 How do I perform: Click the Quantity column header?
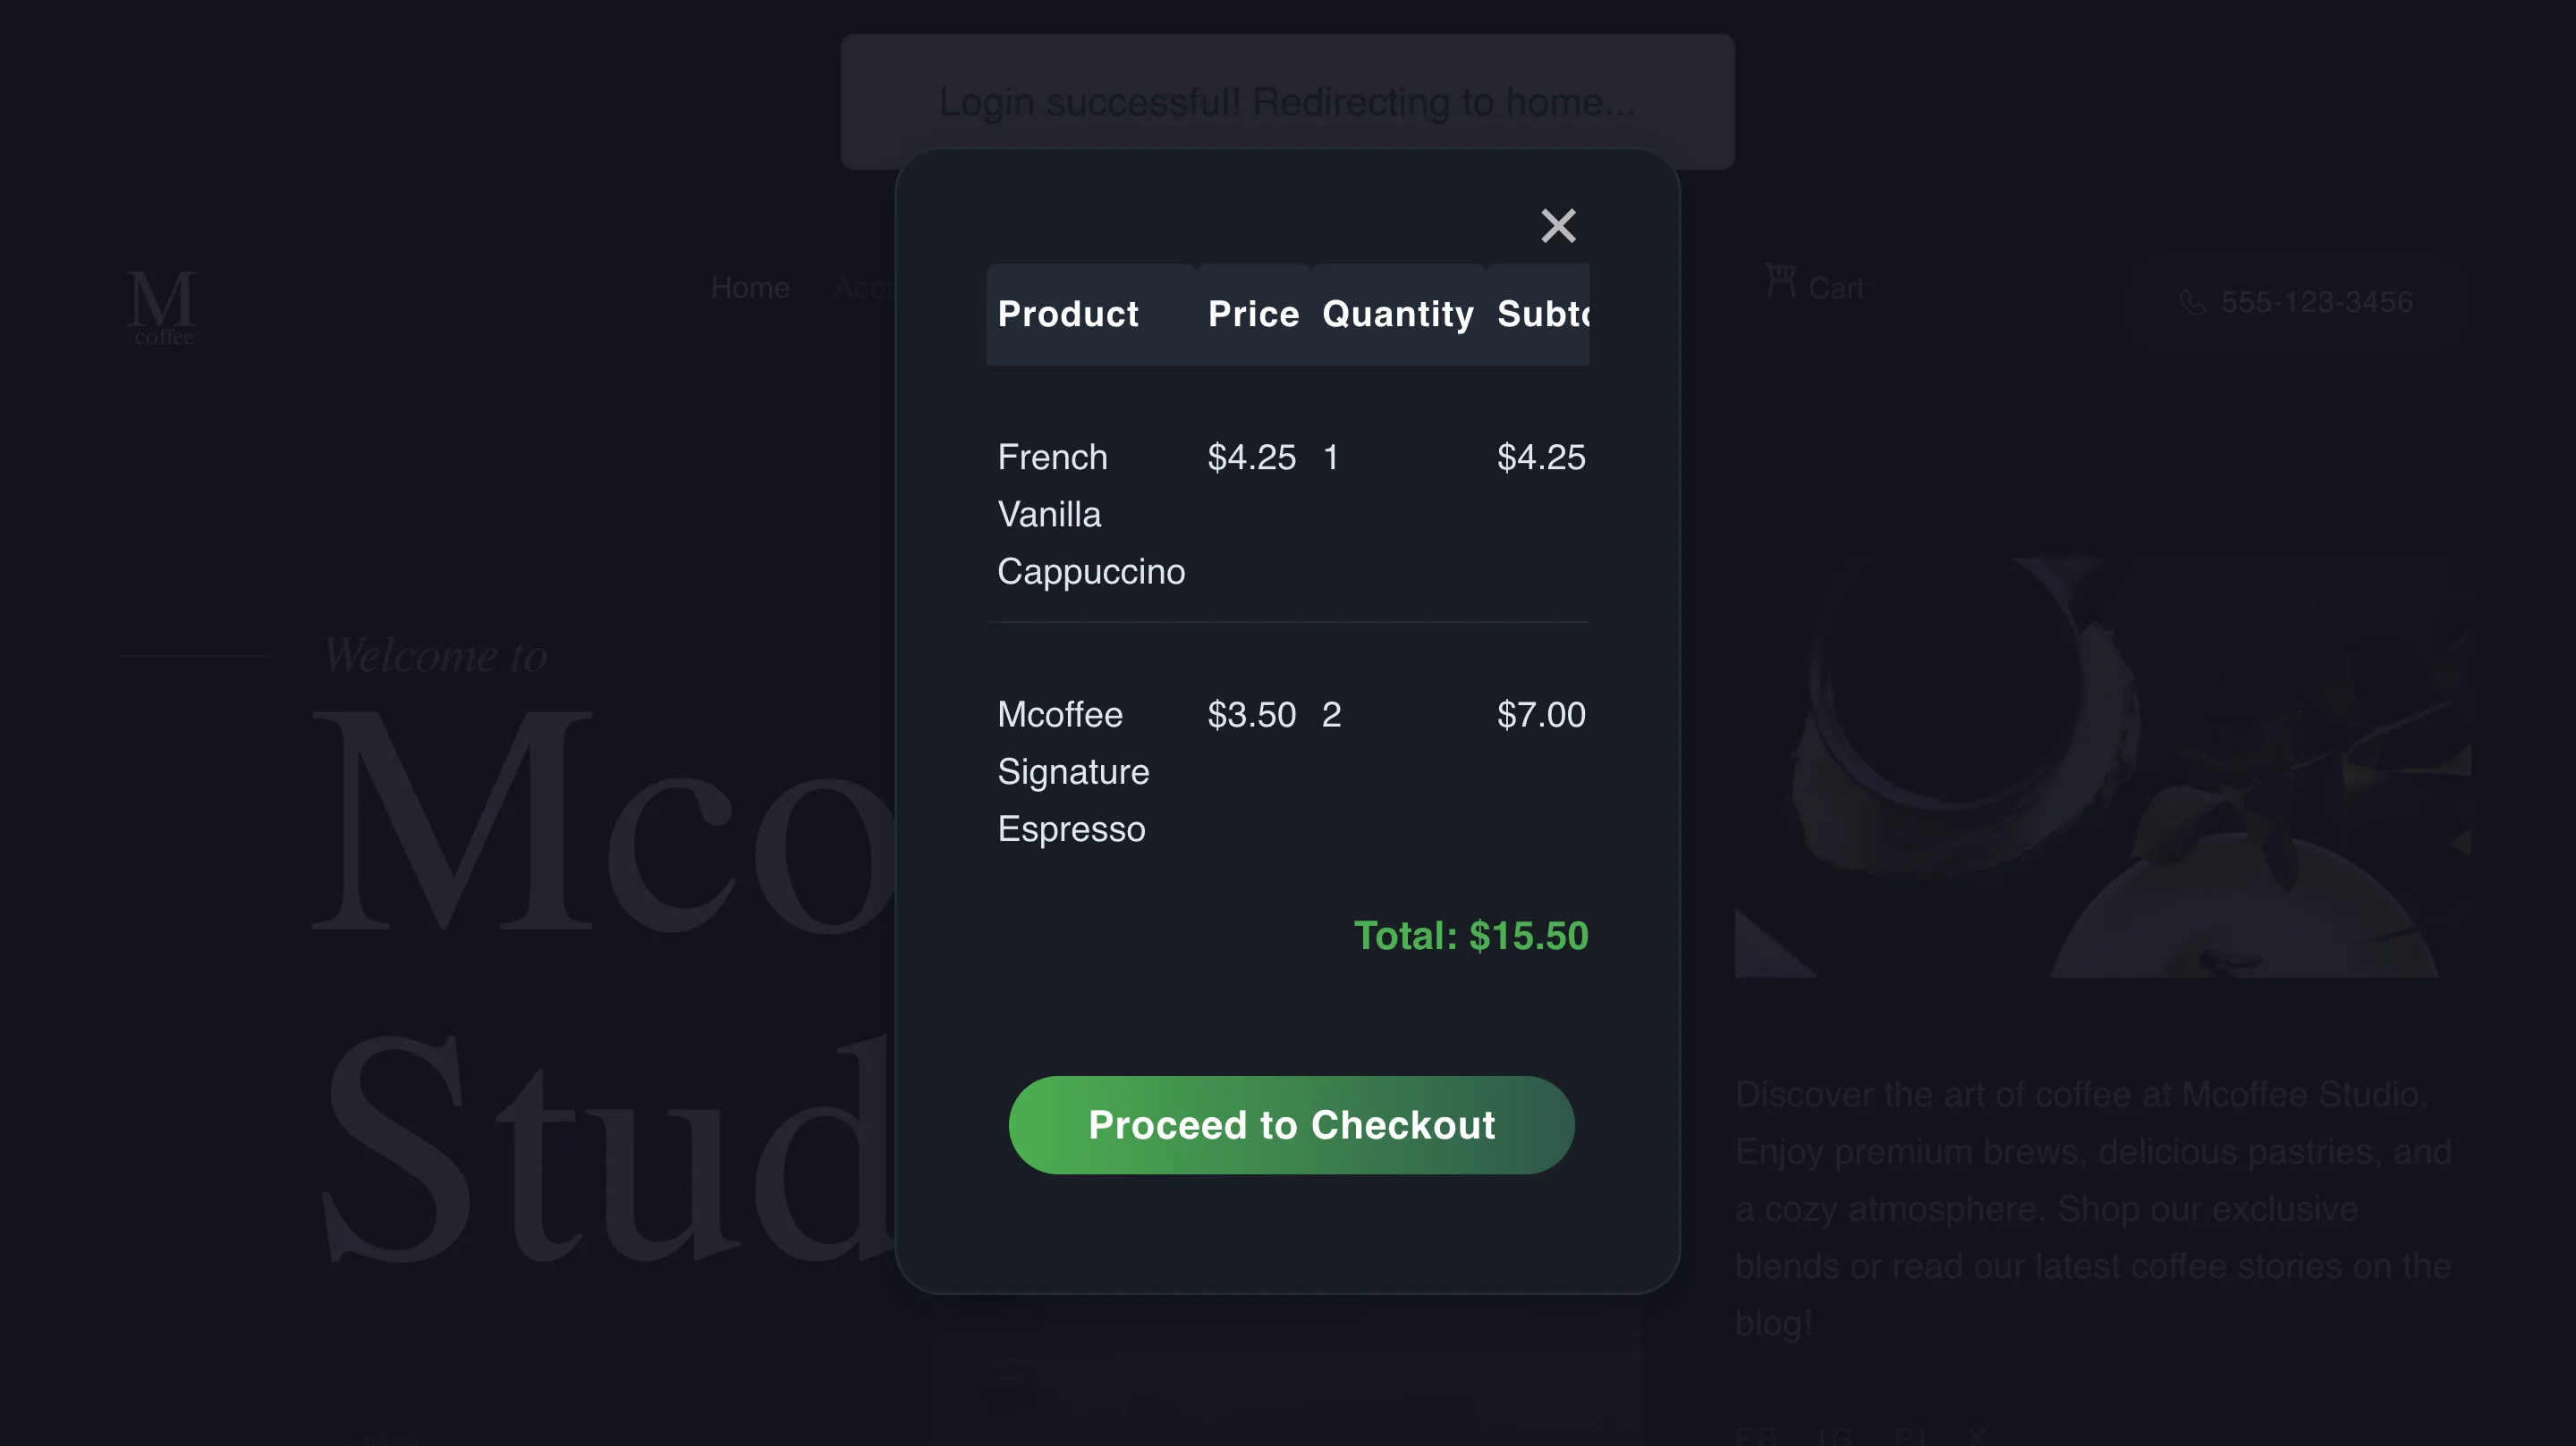click(x=1397, y=315)
